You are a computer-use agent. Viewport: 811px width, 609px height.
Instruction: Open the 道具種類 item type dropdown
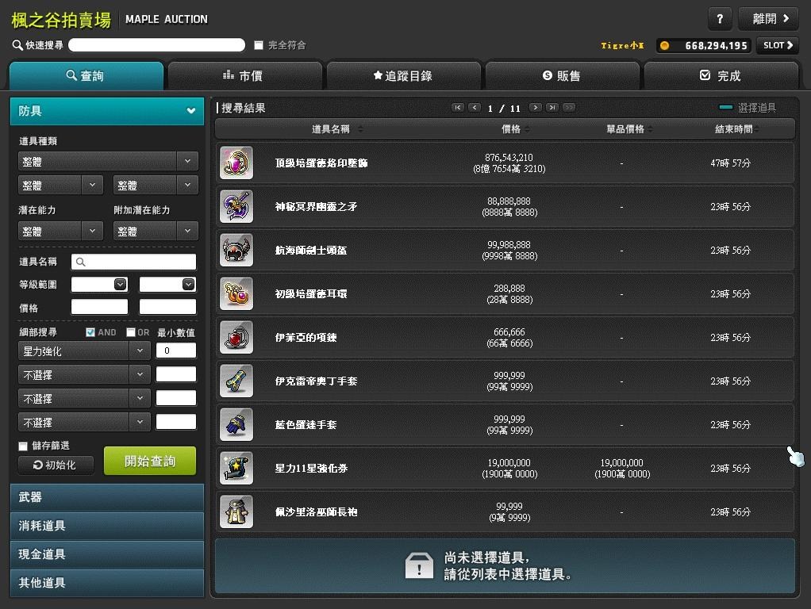(x=108, y=161)
